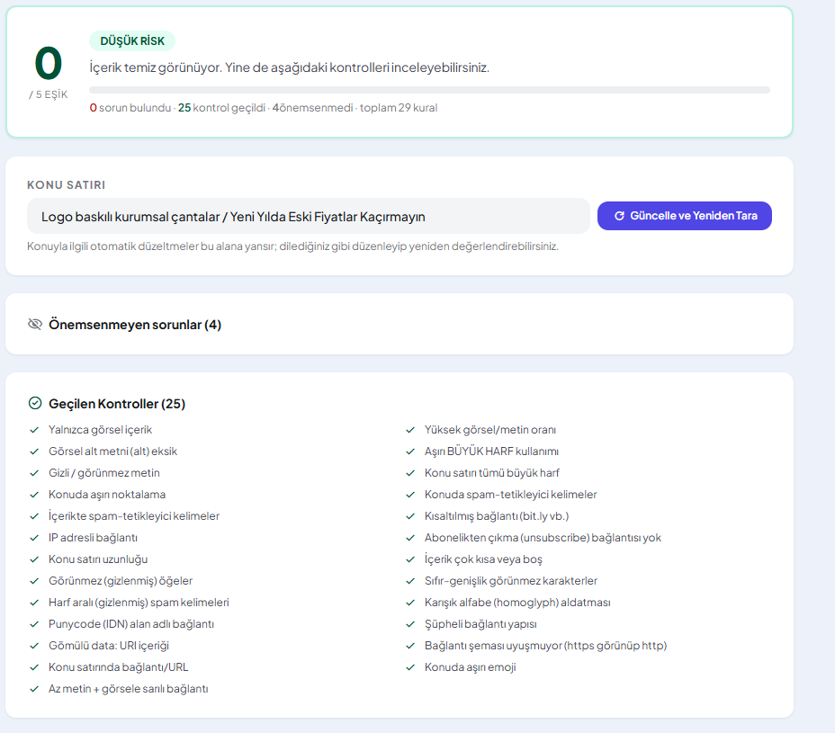
Task: Click the check icon for Harf aralı spam kelimeleri
Action: click(x=34, y=602)
